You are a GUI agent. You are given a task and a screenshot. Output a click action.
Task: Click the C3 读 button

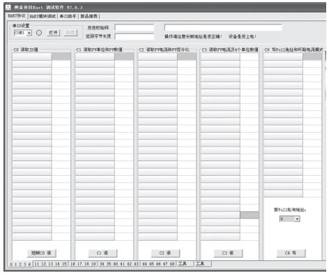[x=228, y=253]
